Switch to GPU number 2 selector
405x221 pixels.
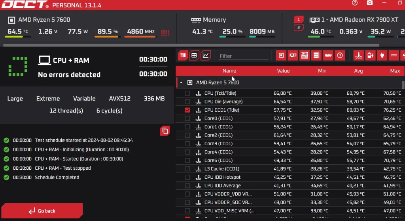click(x=299, y=28)
